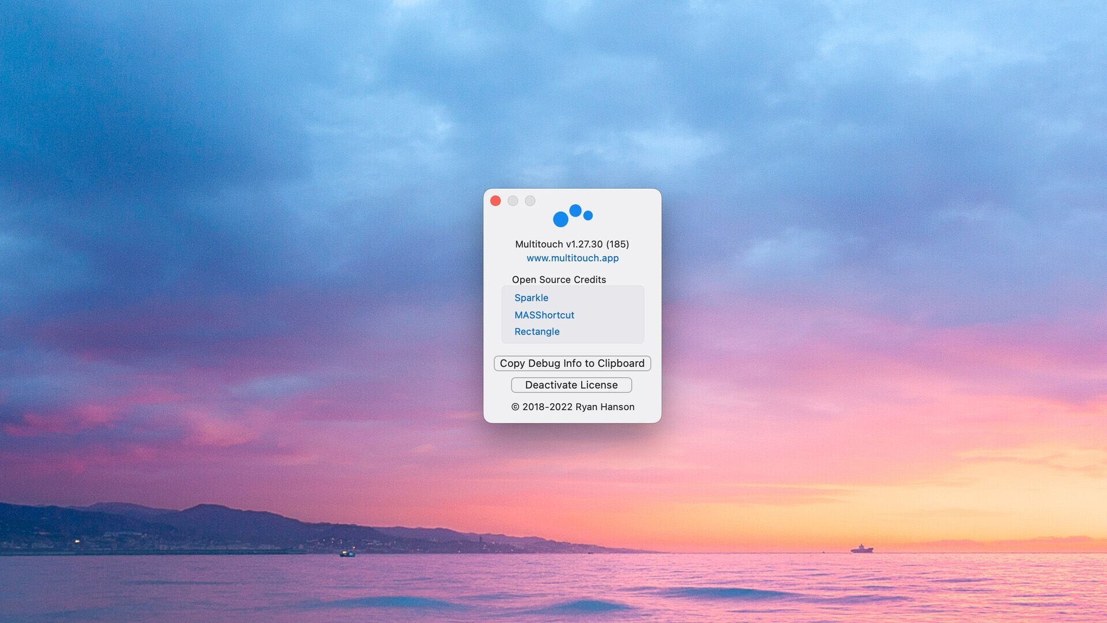The width and height of the screenshot is (1107, 623).
Task: Click the middle dot of the Multitouch logo
Action: 575,209
